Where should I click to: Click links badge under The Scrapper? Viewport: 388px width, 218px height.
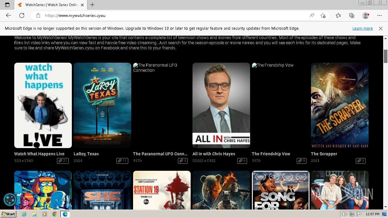point(361,161)
